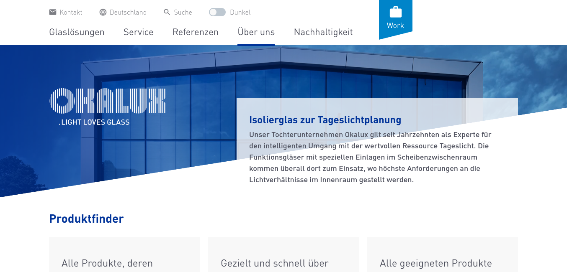Click the Work label on blue tab
572x272 pixels.
pos(395,25)
